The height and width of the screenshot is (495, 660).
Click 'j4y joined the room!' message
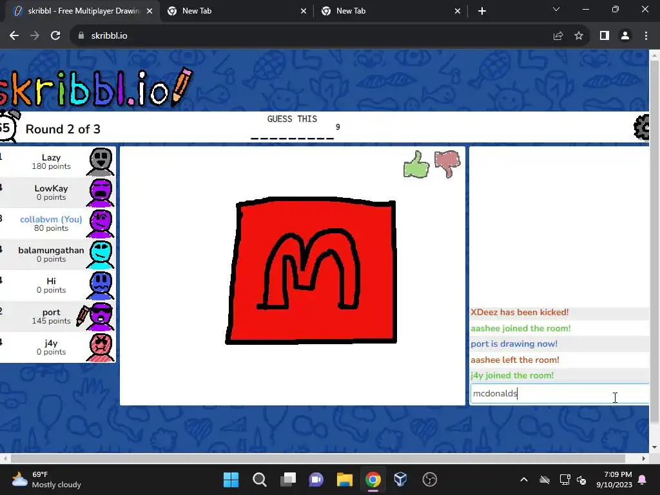512,376
